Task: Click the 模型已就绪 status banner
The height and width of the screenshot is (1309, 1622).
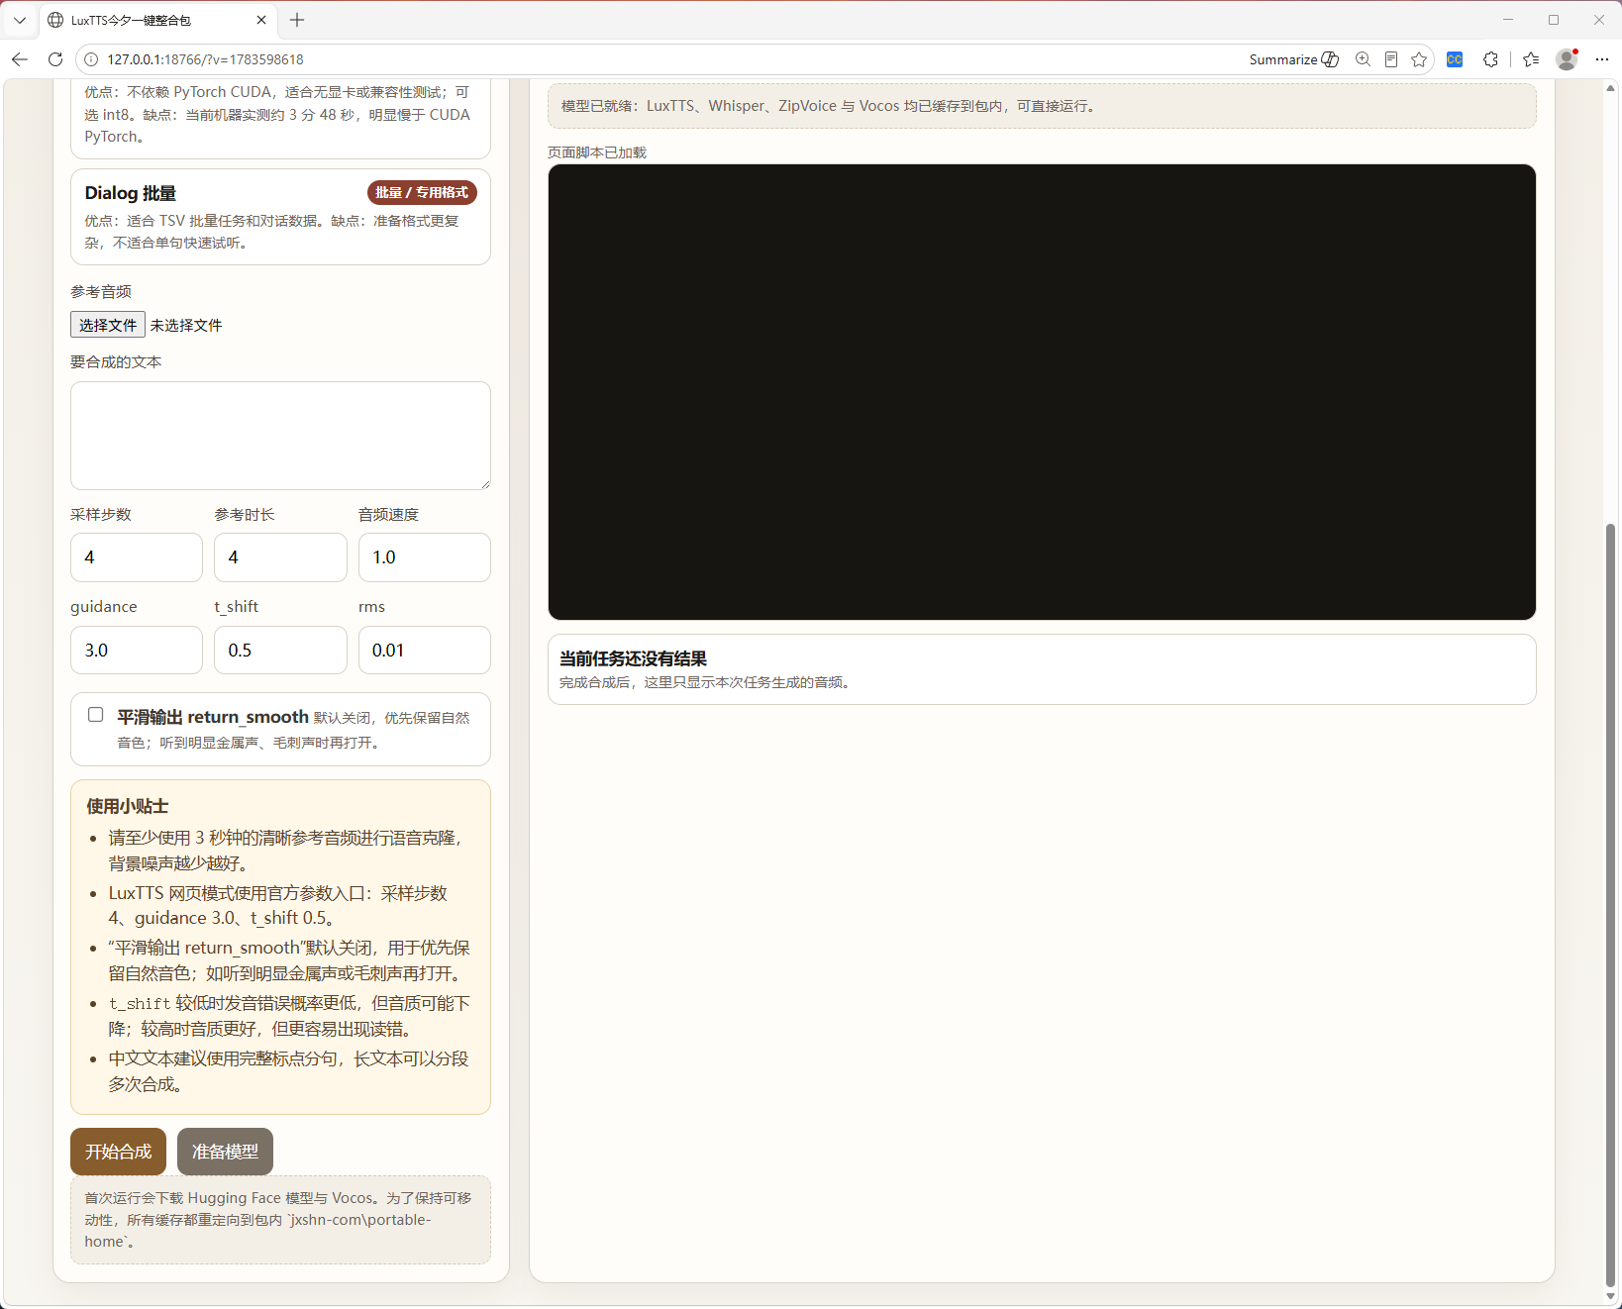Action: [1042, 106]
